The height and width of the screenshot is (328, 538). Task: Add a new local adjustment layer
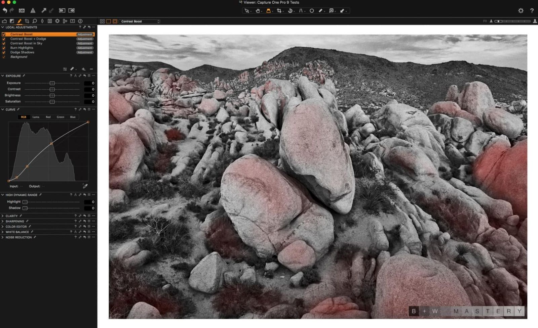point(83,69)
